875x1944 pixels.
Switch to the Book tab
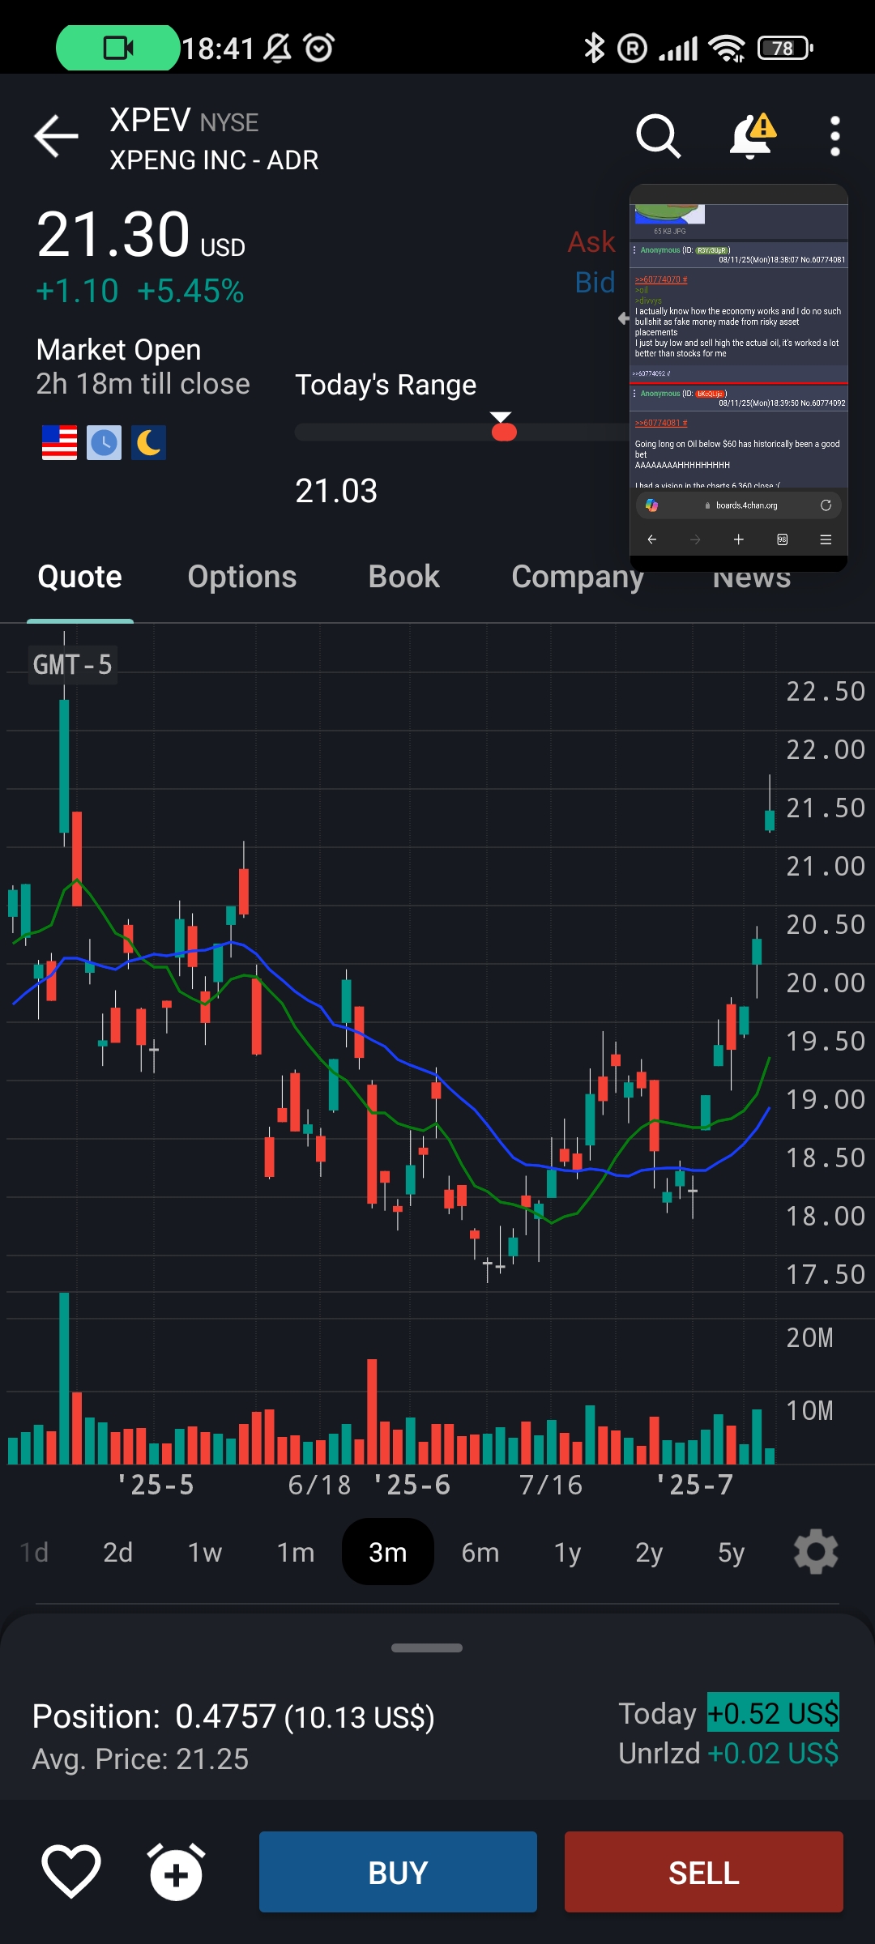(404, 577)
